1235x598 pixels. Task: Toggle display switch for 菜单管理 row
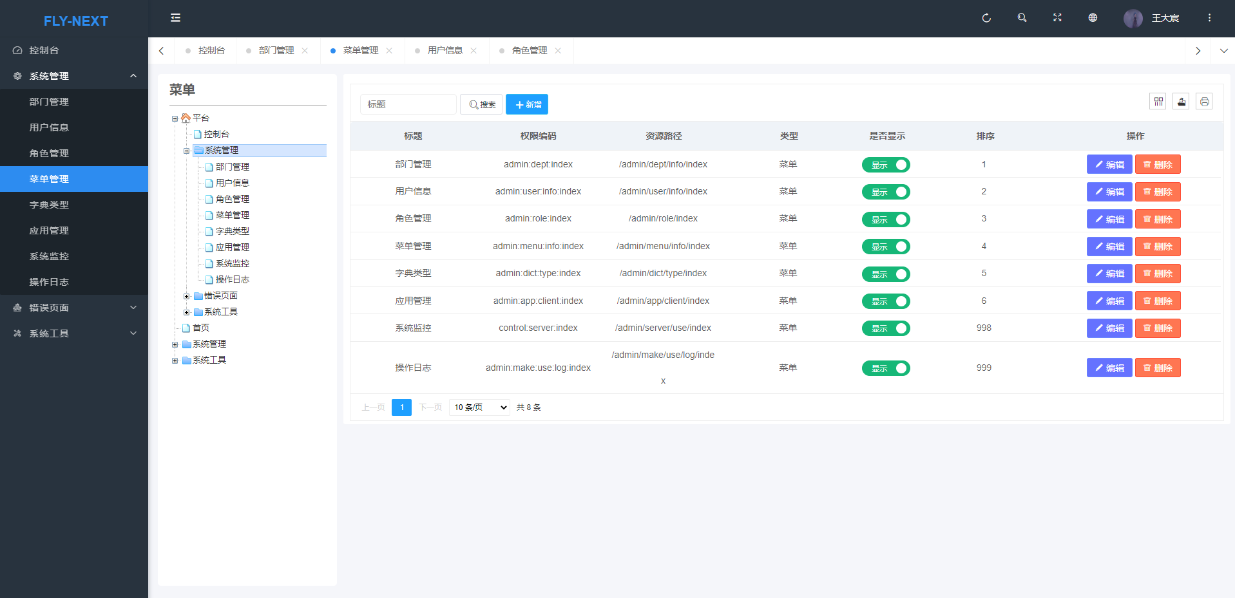pyautogui.click(x=886, y=247)
